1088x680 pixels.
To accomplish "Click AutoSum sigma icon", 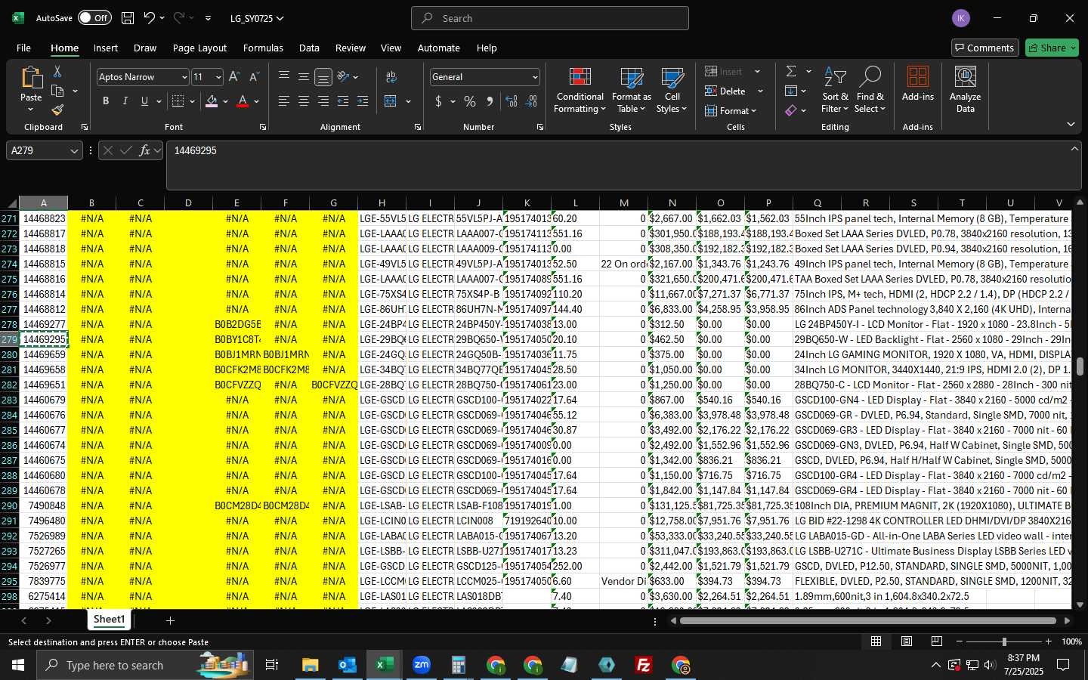I will pos(791,71).
